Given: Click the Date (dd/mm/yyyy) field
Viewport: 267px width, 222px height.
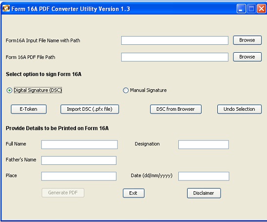Looking at the screenshot, I should 204,176.
